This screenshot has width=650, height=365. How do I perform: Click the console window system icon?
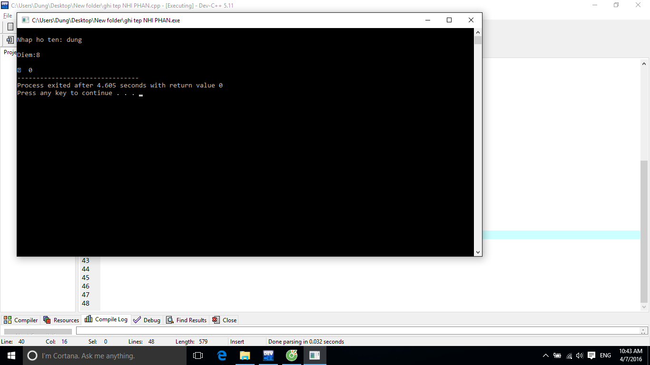coord(25,20)
